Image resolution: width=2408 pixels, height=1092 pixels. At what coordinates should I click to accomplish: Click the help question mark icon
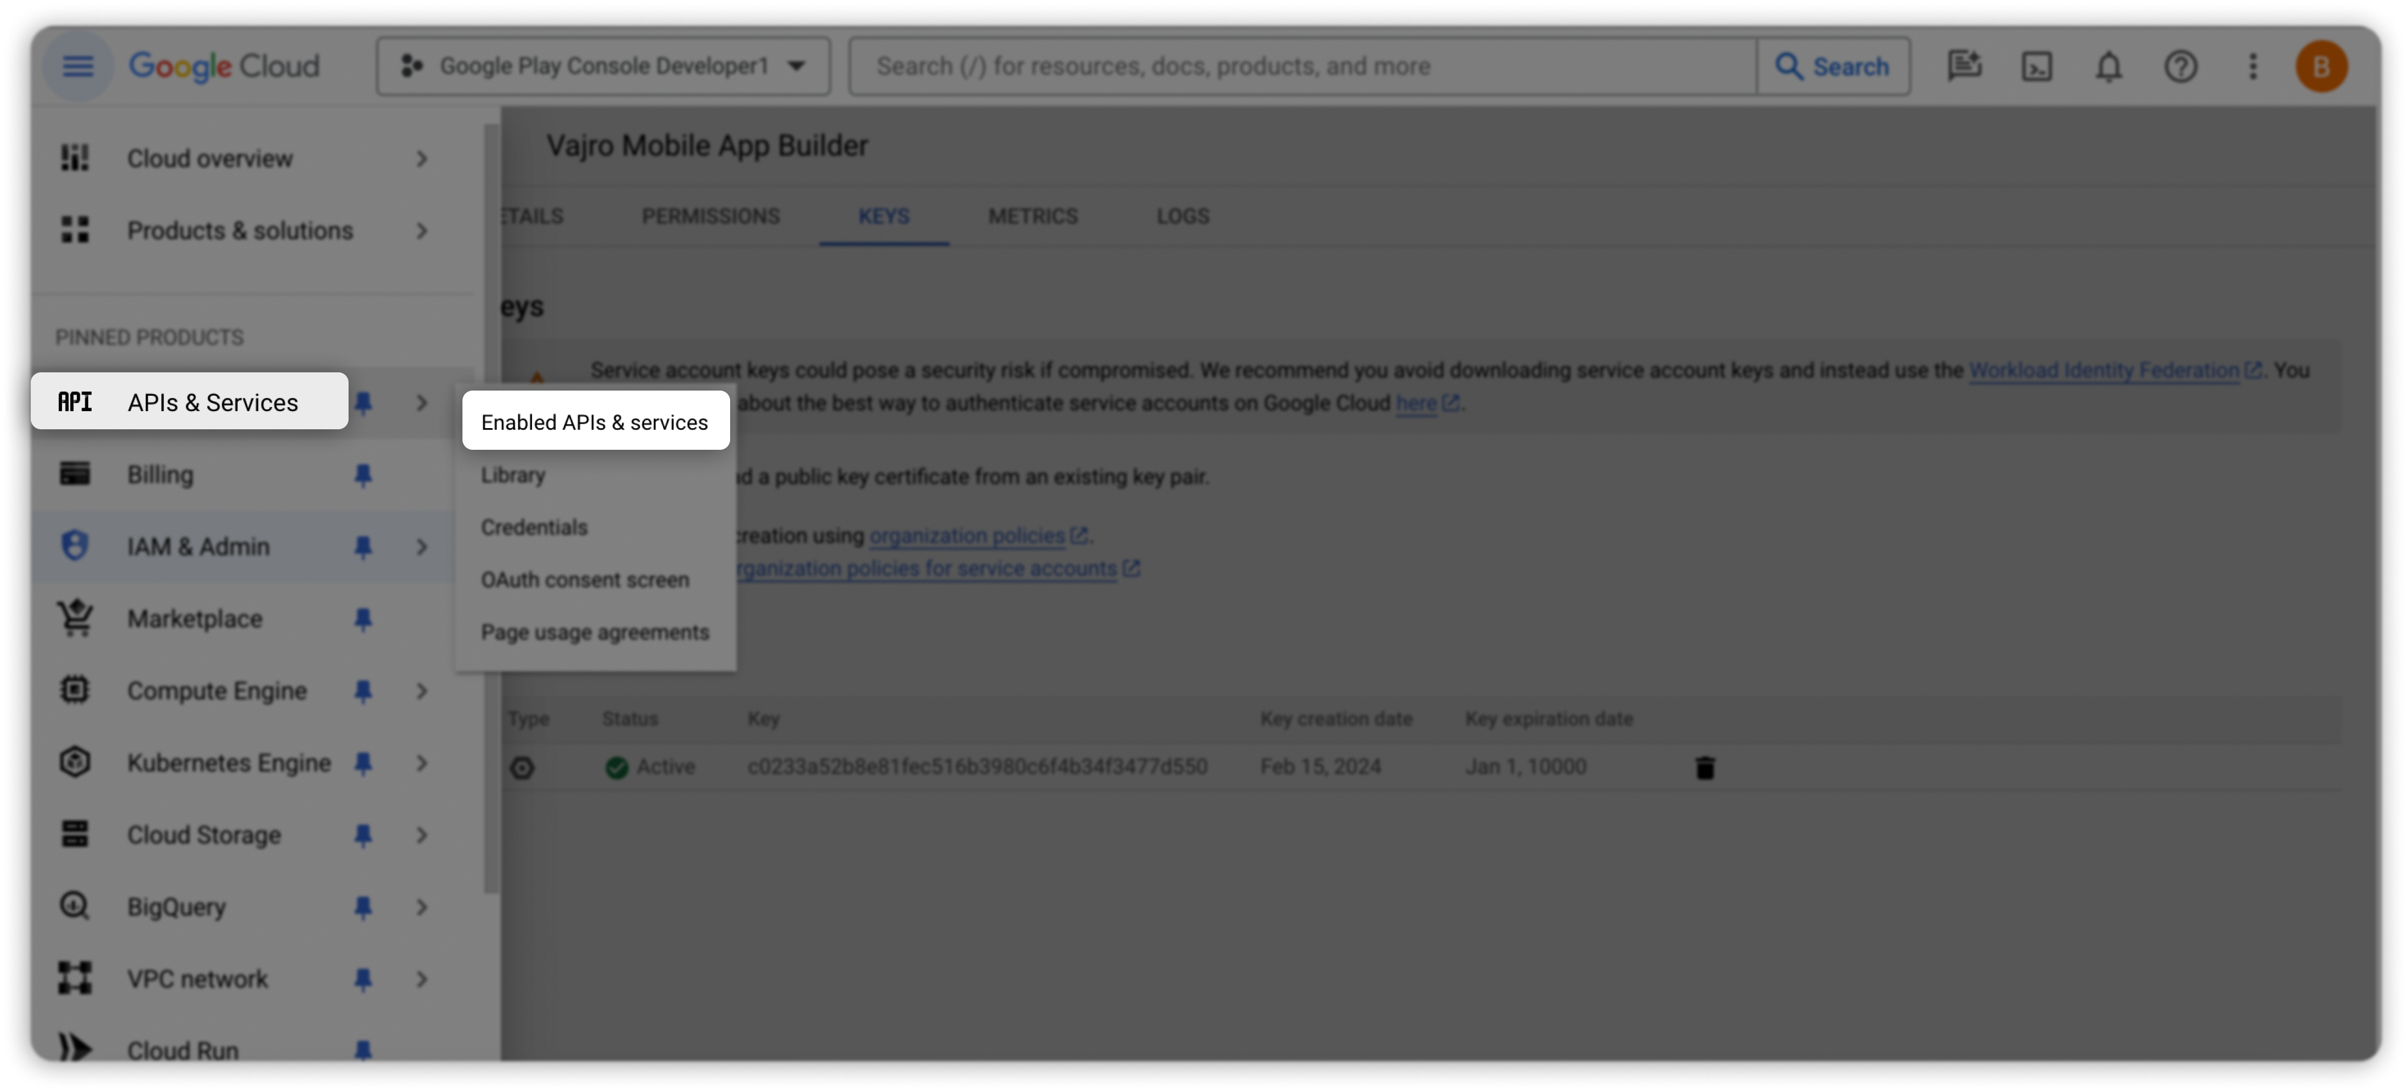[x=2180, y=66]
